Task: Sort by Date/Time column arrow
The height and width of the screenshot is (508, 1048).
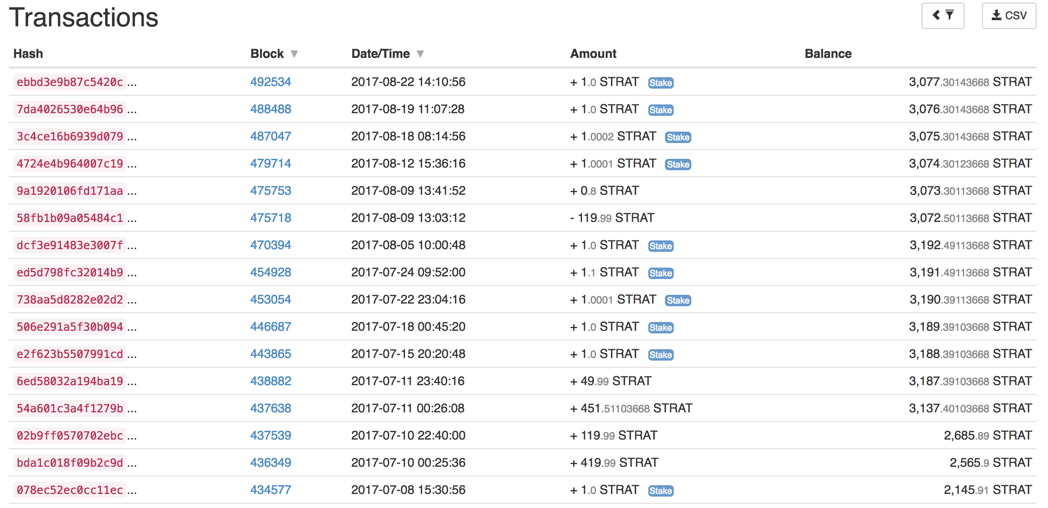Action: pos(420,54)
